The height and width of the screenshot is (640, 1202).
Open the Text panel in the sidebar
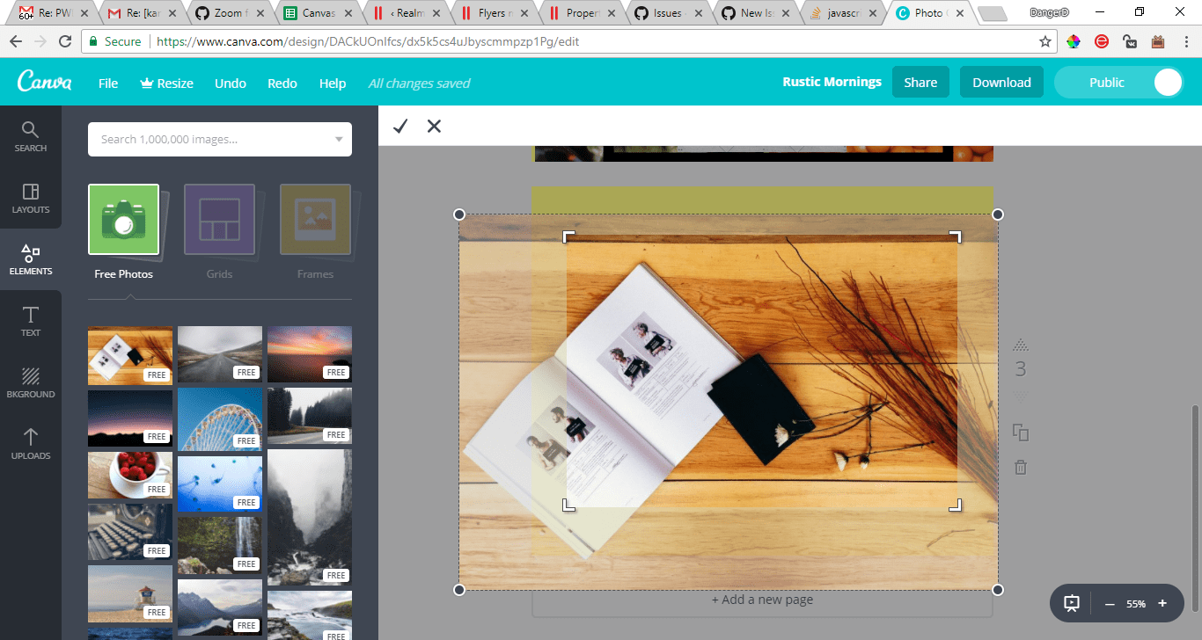(x=31, y=321)
